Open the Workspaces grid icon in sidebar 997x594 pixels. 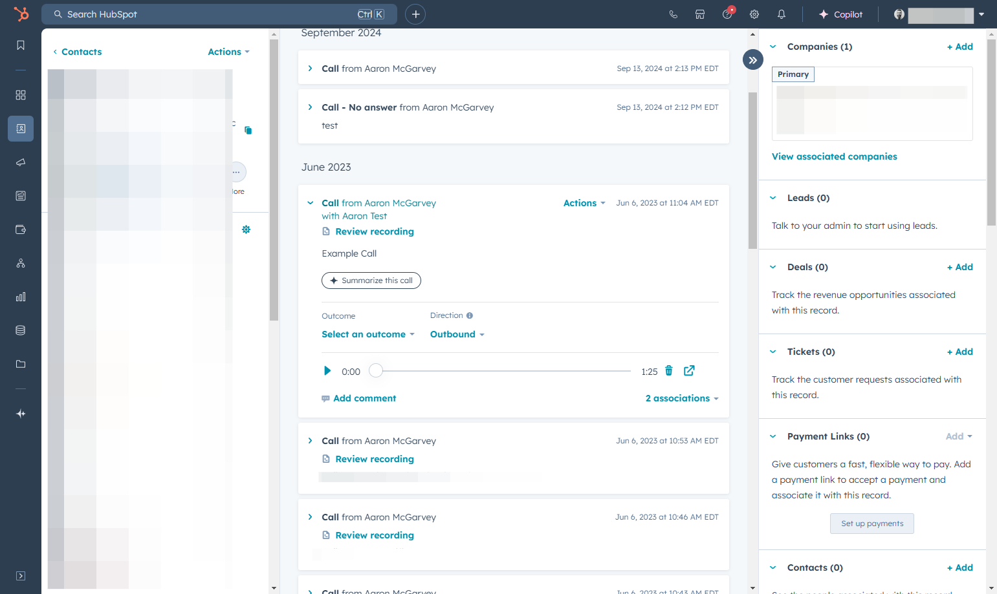click(21, 95)
